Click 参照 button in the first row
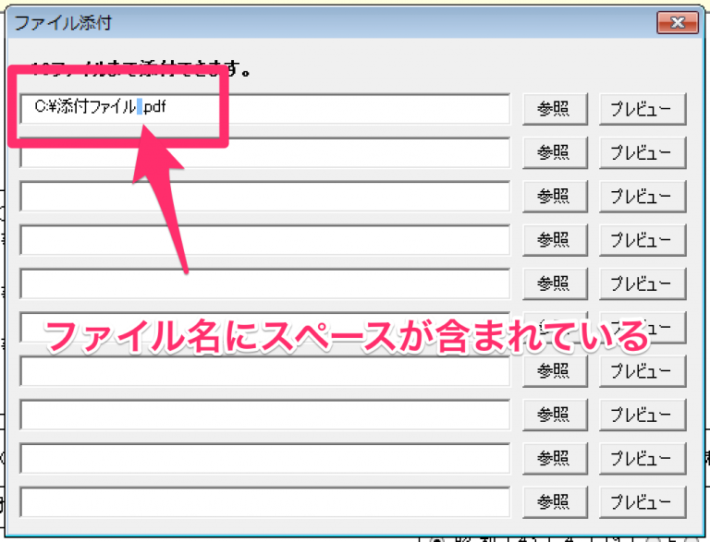This screenshot has height=542, width=710. coord(555,109)
